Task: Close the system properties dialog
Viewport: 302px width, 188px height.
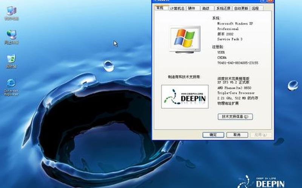Action: coord(270,1)
